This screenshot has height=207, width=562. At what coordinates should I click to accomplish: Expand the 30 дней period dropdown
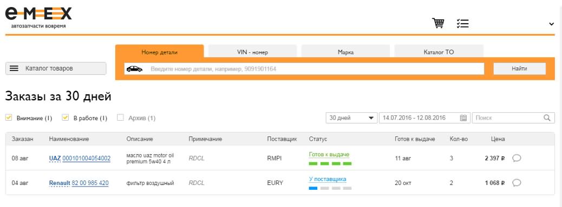(351, 118)
